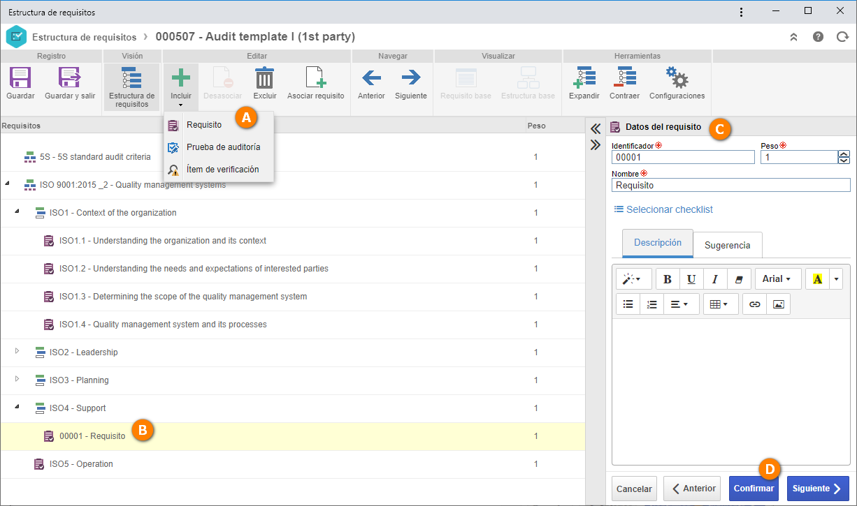This screenshot has width=857, height=506.
Task: Select ISO1.1 Understanding the organization row
Action: [x=292, y=241]
